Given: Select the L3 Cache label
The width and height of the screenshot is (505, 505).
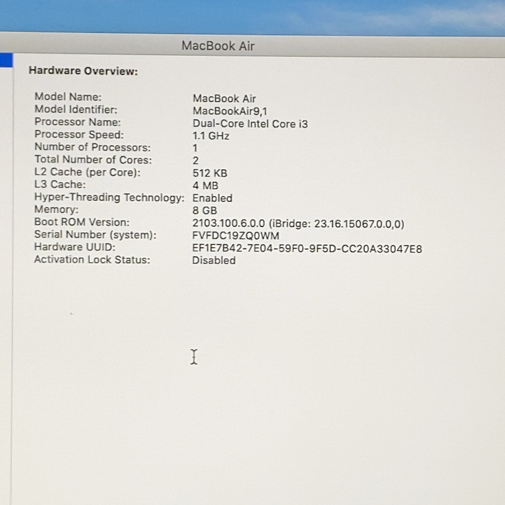Looking at the screenshot, I should (60, 184).
